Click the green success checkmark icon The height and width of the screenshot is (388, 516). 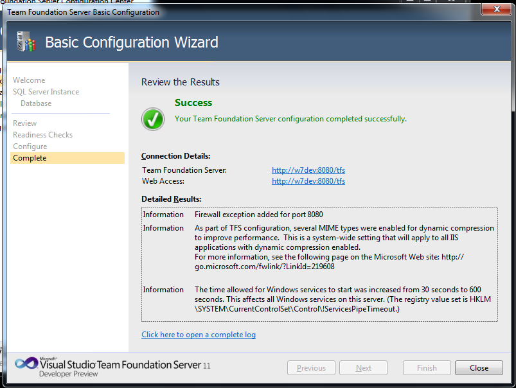(x=153, y=119)
